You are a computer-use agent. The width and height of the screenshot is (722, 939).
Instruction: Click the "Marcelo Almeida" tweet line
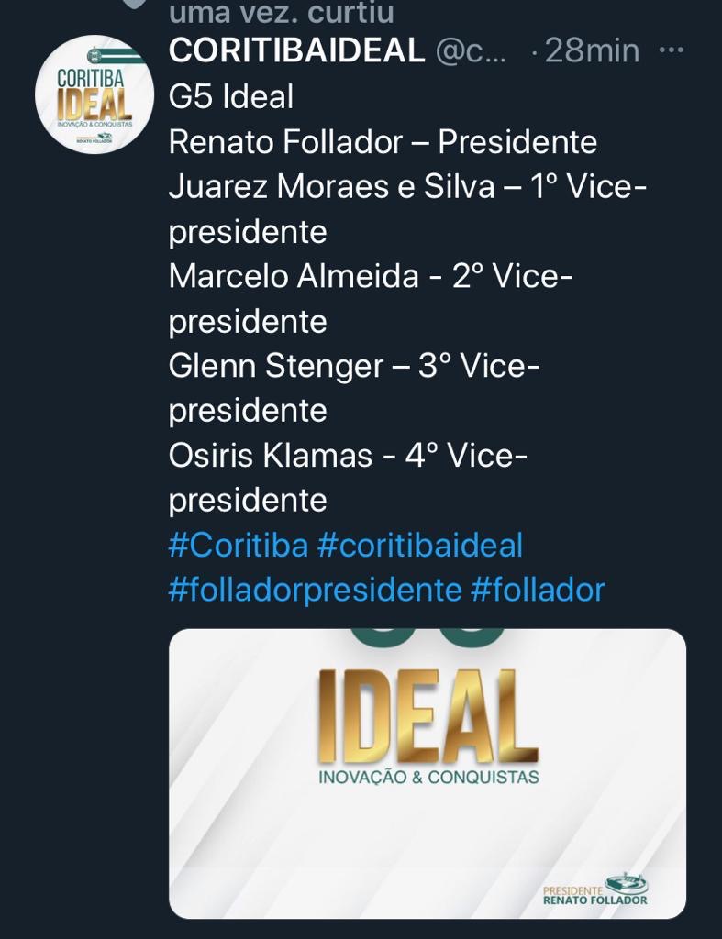294,277
